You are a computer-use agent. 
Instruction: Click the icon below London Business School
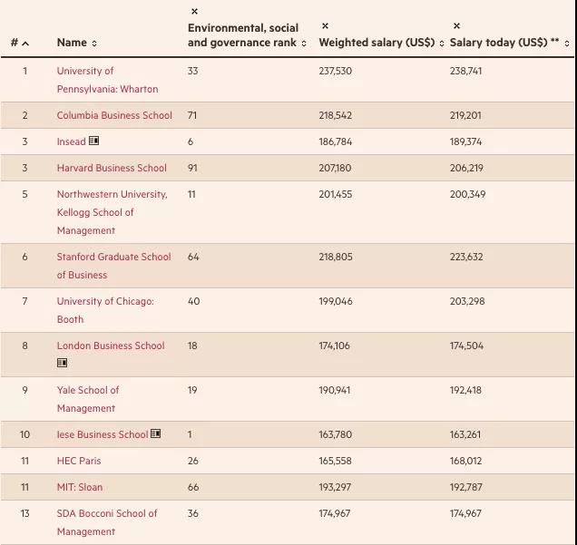(63, 363)
